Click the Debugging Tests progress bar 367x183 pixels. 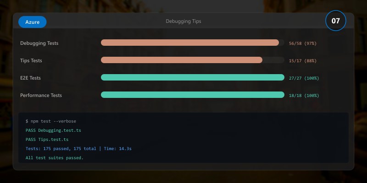click(x=193, y=43)
